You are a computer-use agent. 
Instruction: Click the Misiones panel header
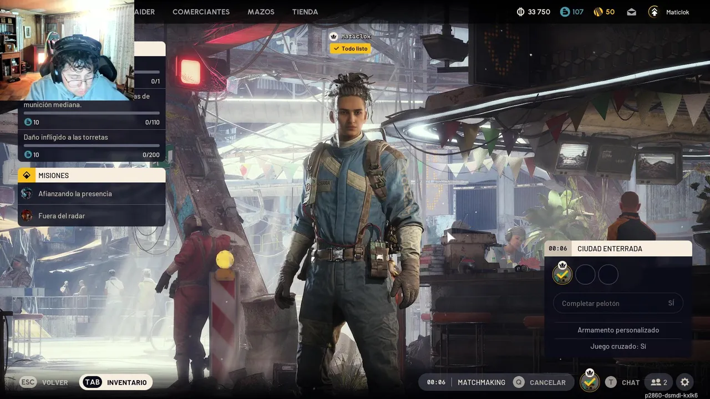pos(92,175)
